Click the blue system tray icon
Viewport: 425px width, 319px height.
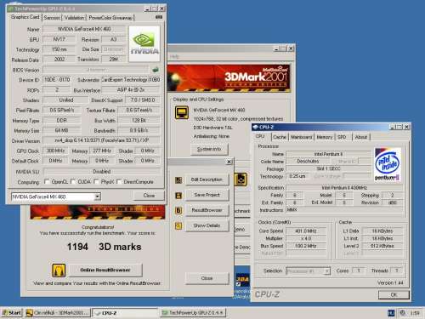pyautogui.click(x=391, y=313)
